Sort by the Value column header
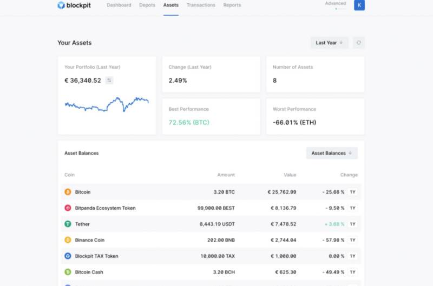 pyautogui.click(x=290, y=175)
